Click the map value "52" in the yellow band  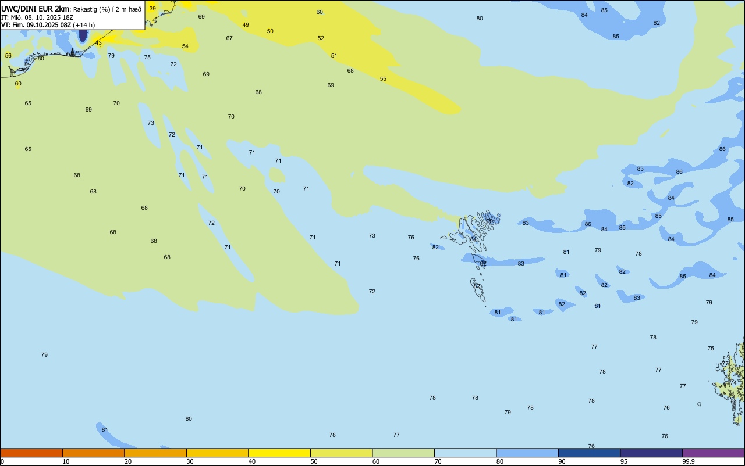[321, 38]
